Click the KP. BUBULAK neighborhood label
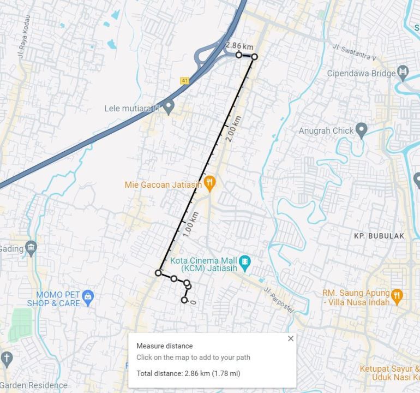Image resolution: width=420 pixels, height=393 pixels. click(379, 236)
